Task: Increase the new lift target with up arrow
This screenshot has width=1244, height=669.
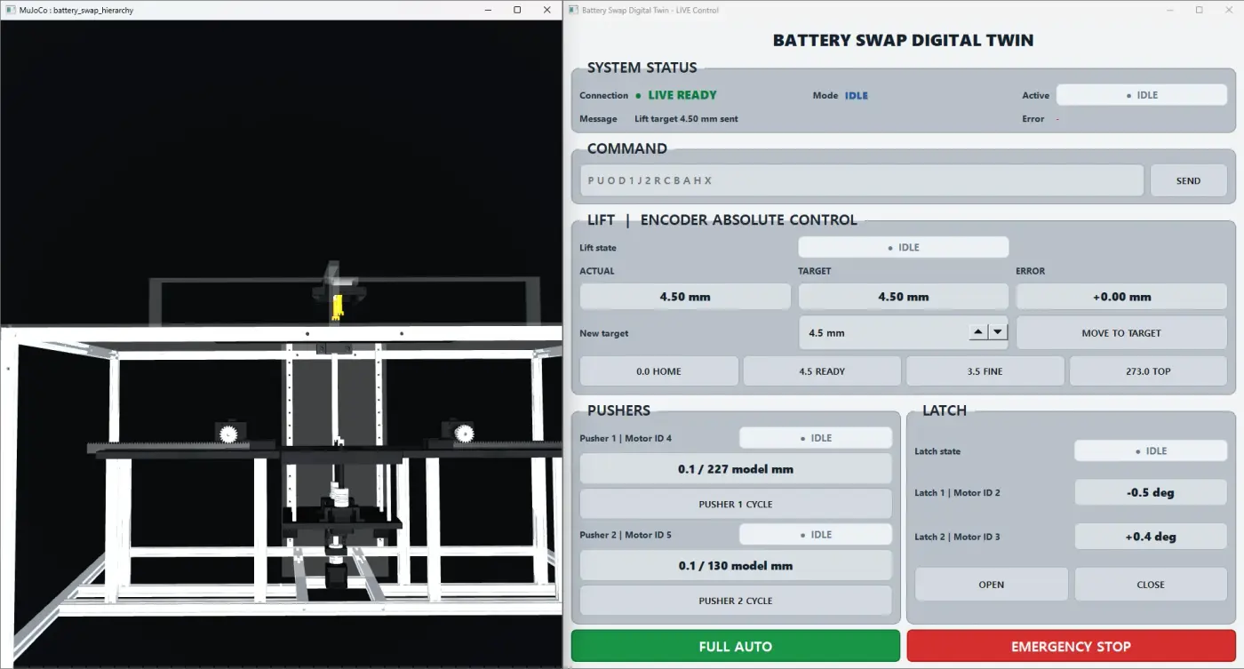Action: point(978,332)
